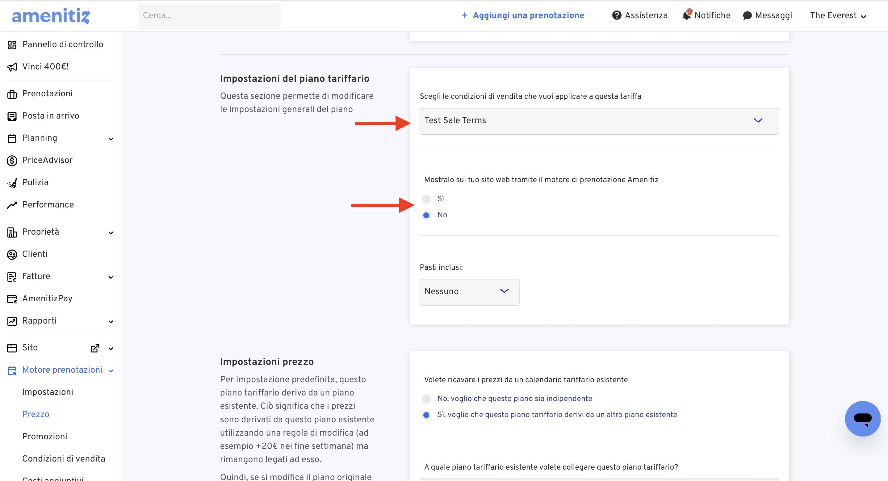Click the Pannello di controllo dashboard icon

[12, 45]
